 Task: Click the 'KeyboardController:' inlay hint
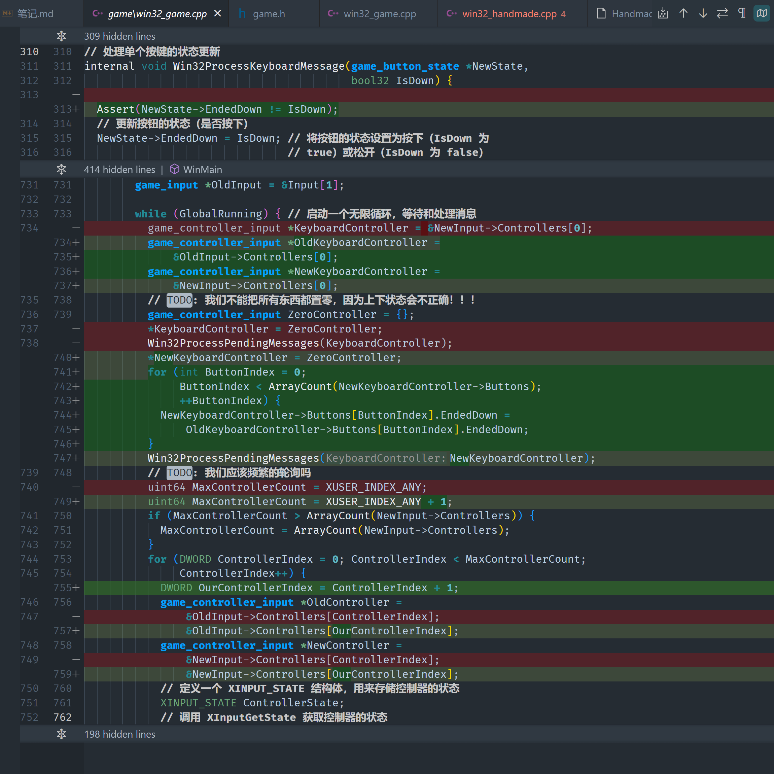tap(385, 458)
